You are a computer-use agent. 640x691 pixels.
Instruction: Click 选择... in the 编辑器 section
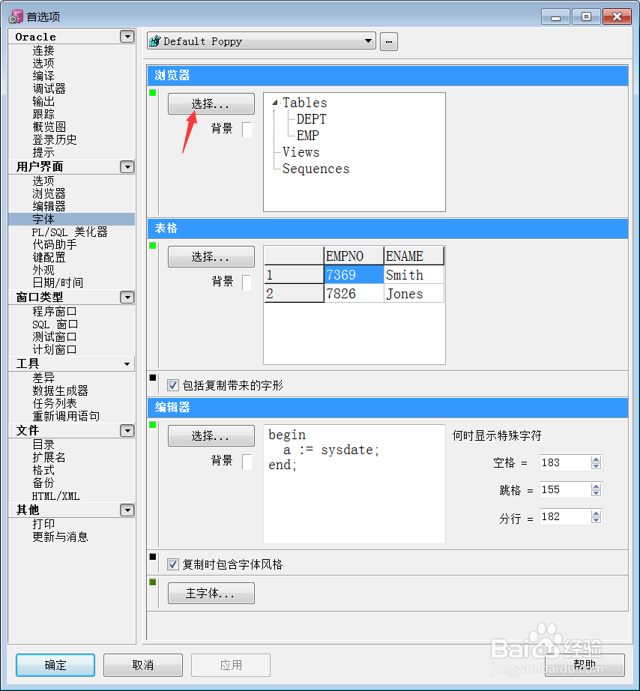click(x=211, y=435)
